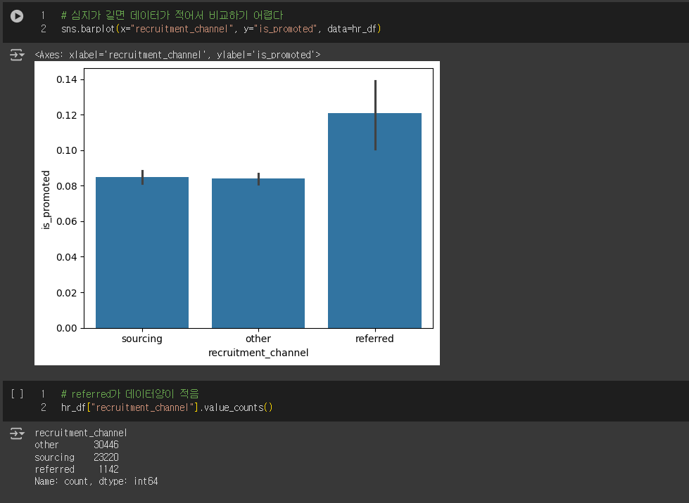Click the error bar on the 'other' bar
The width and height of the screenshot is (689, 503).
(259, 179)
